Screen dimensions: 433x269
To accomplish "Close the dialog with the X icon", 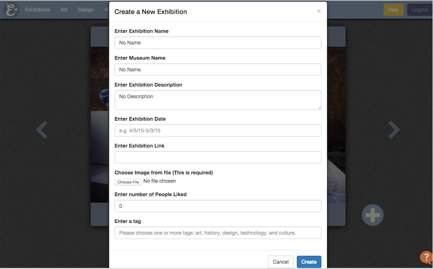I will click(x=319, y=11).
